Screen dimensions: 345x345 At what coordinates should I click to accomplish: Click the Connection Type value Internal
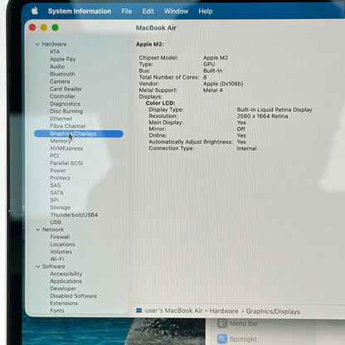(246, 148)
